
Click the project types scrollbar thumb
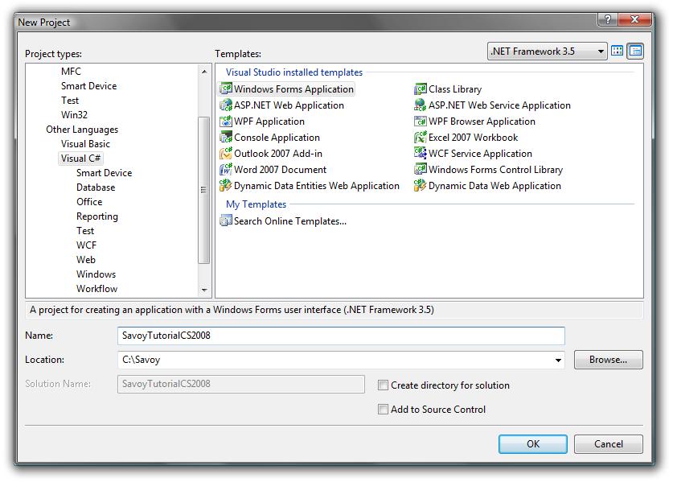204,190
